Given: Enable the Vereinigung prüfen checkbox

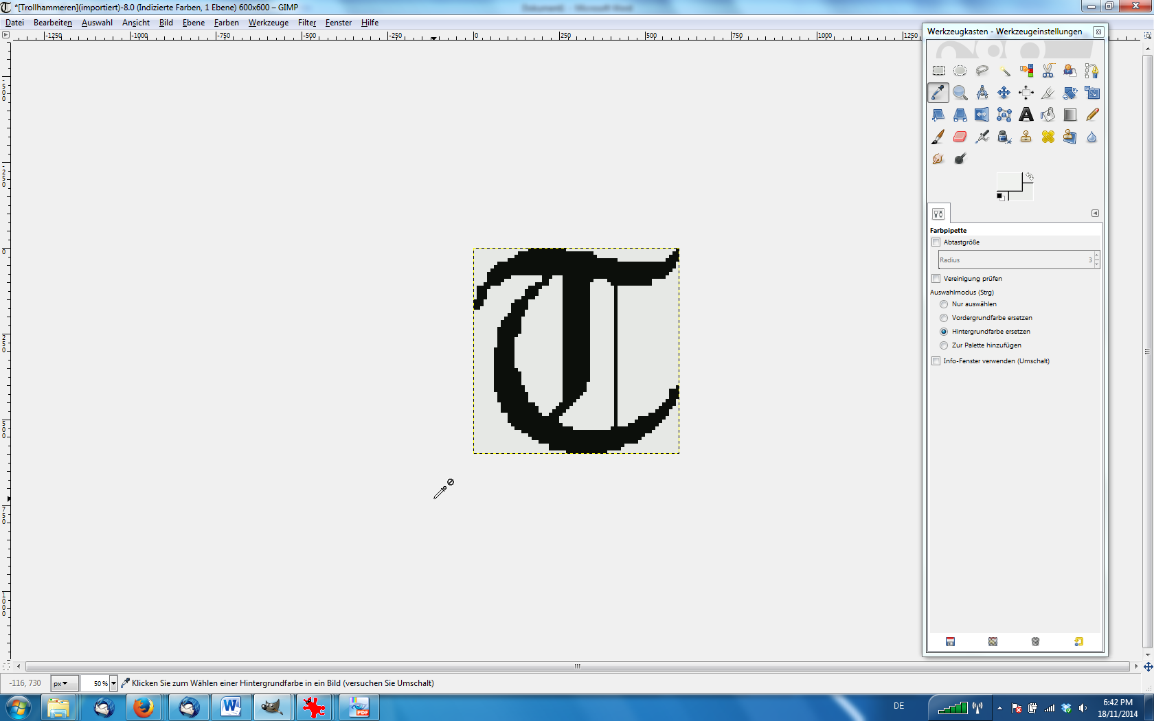Looking at the screenshot, I should point(936,279).
